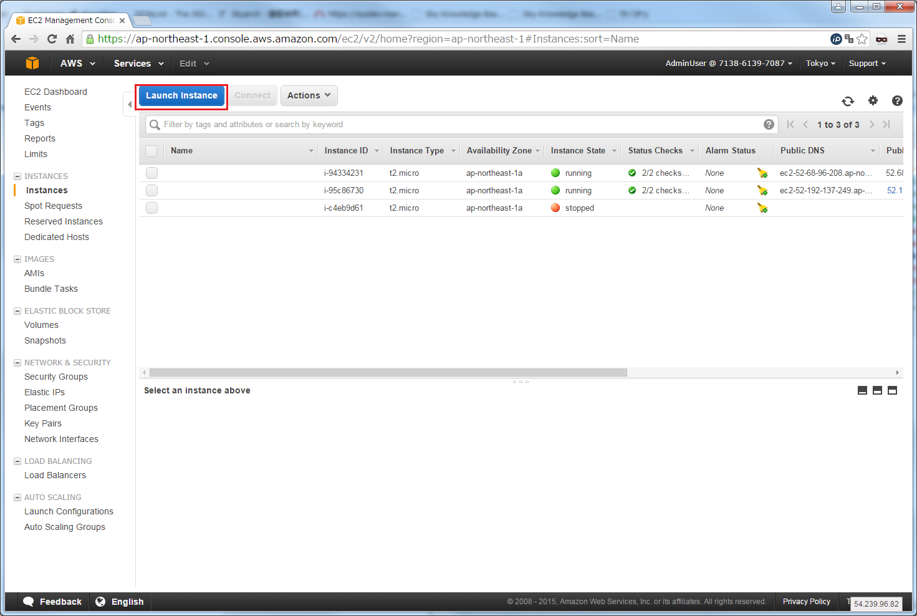917x616 pixels.
Task: Click the translate icon in the address bar
Action: pyautogui.click(x=849, y=39)
